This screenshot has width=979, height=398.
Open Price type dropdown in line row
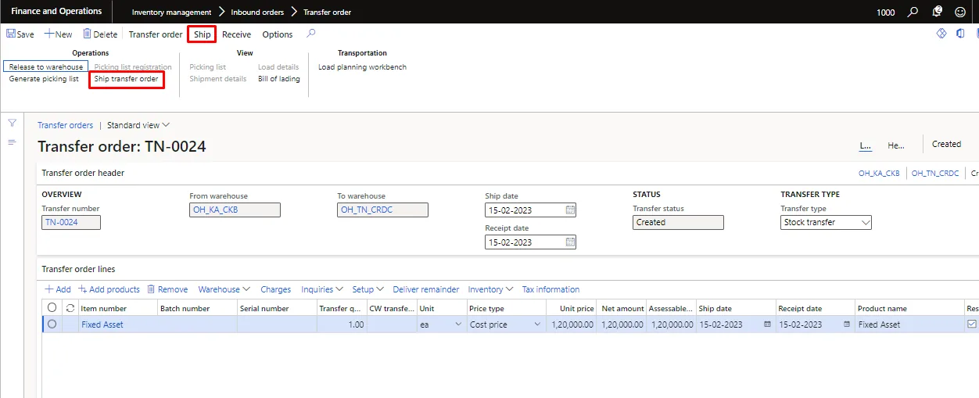click(537, 324)
